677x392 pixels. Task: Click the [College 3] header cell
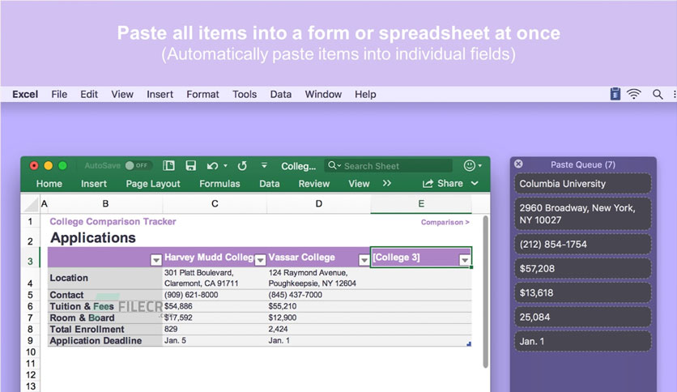pos(421,258)
